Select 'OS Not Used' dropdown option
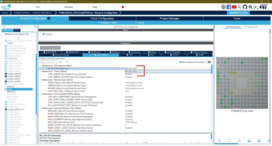 coord(168,72)
